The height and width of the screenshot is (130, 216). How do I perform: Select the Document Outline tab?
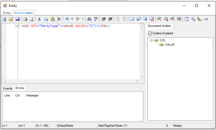click(x=159, y=26)
